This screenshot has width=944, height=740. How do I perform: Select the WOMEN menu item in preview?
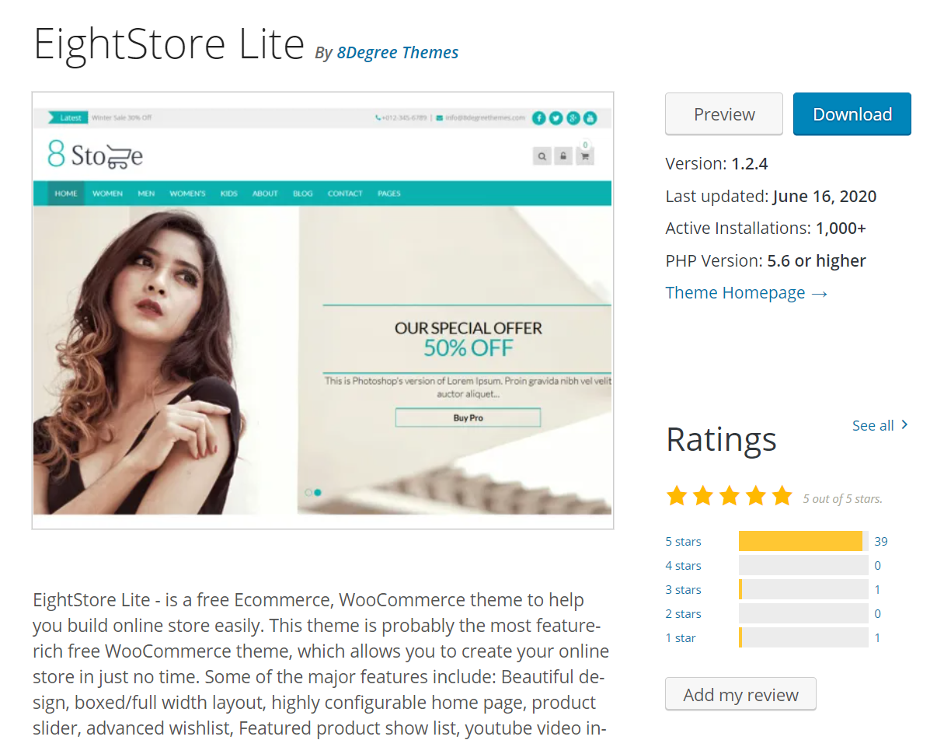click(107, 194)
